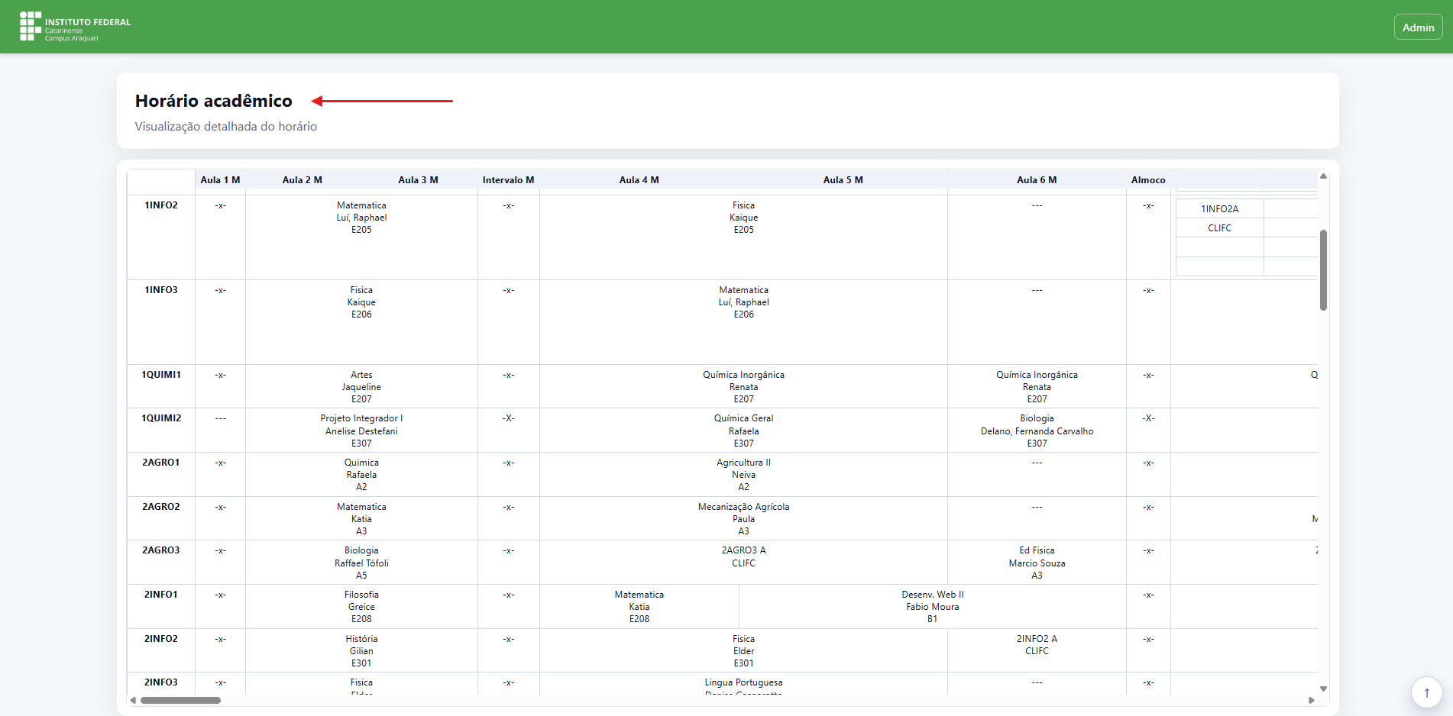This screenshot has height=716, width=1453.
Task: Click the scroll-to-top arrow button
Action: [x=1426, y=693]
